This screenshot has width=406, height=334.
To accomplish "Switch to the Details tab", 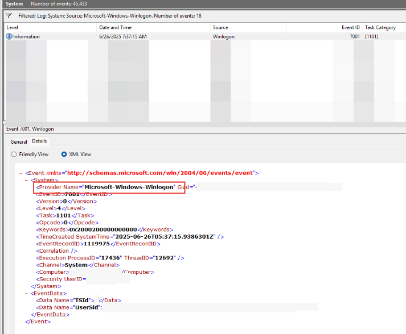I will pyautogui.click(x=39, y=141).
